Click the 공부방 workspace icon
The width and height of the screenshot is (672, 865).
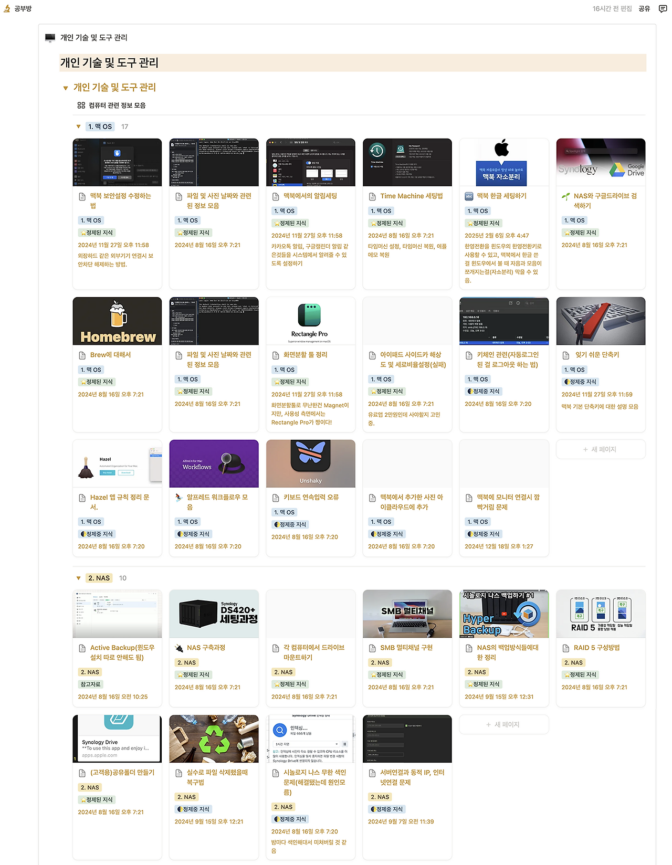click(x=7, y=9)
